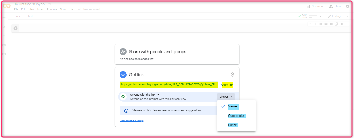Move cell down arrow in cell toolbar

315,24
